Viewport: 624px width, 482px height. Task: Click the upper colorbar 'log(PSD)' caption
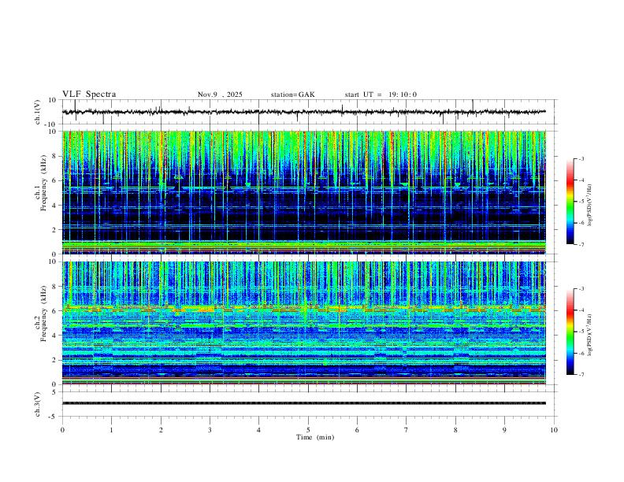pyautogui.click(x=589, y=206)
